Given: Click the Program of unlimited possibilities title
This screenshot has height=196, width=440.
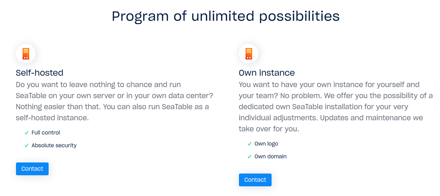Looking at the screenshot, I should 226,17.
